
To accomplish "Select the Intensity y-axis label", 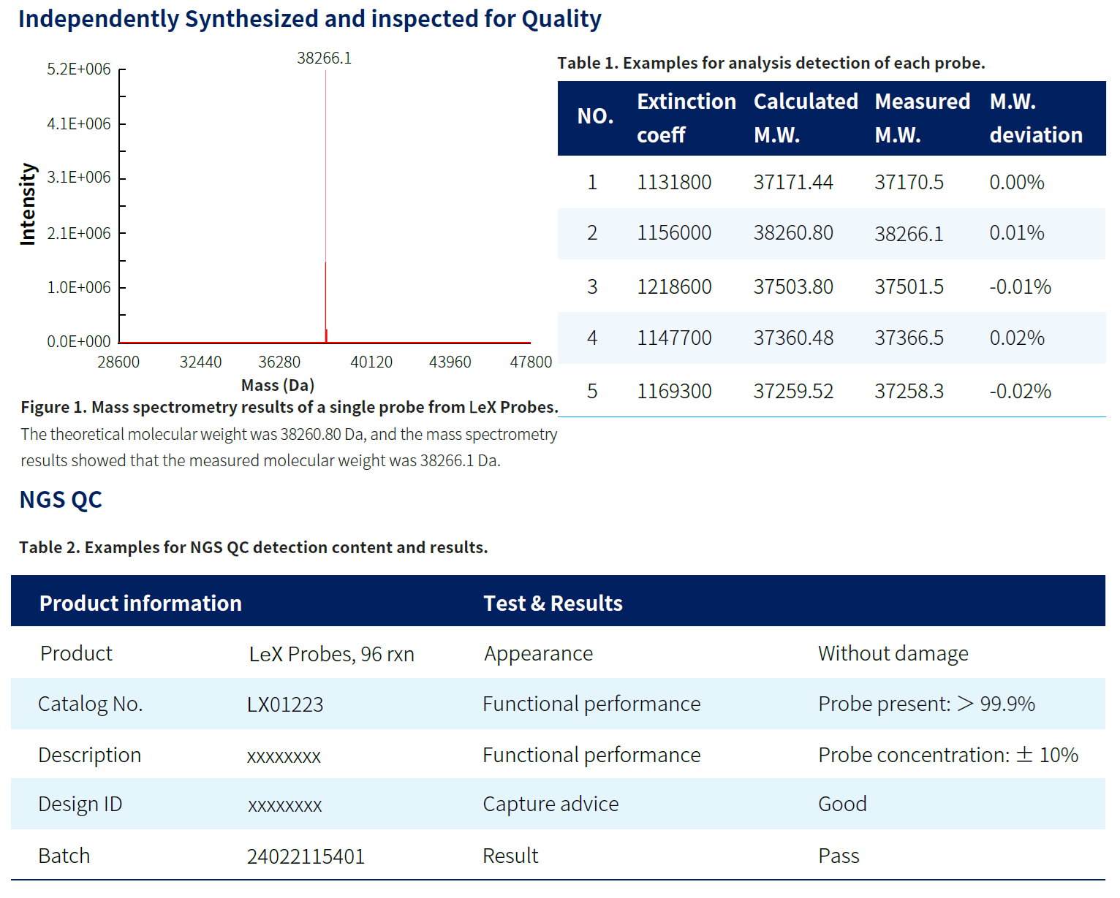I will click(x=28, y=204).
